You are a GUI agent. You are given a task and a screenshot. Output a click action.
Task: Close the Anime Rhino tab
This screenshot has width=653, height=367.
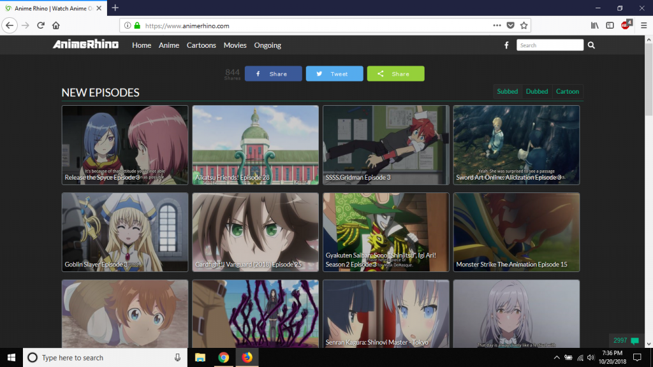99,8
